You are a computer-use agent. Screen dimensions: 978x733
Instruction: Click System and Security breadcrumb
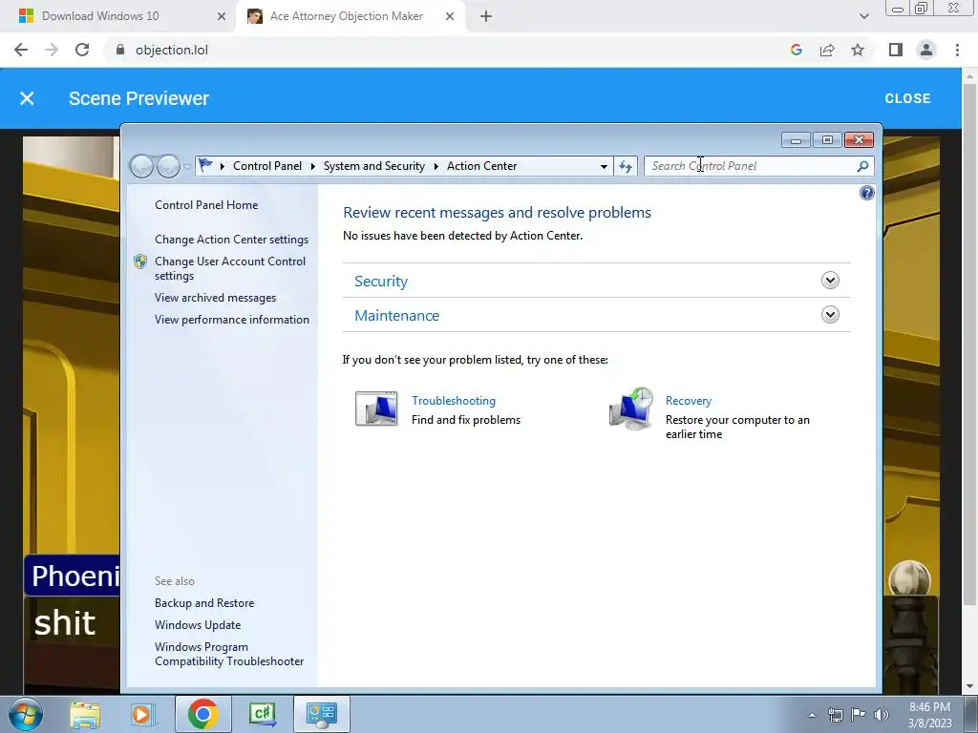(373, 166)
